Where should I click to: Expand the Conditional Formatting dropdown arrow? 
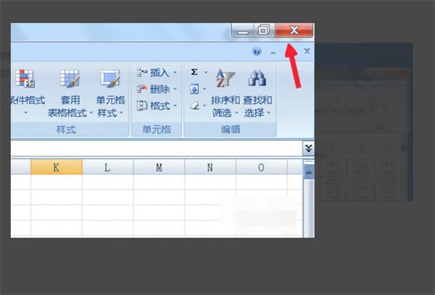(x=25, y=113)
